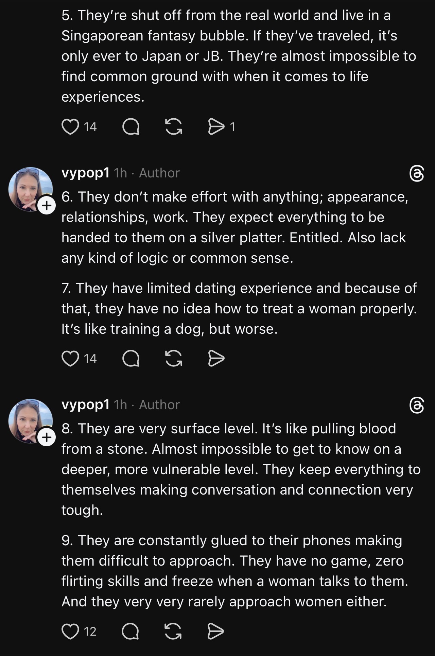Viewport: 435px width, 656px height.
Task: Comment on the points 8–9 post
Action: tap(131, 632)
